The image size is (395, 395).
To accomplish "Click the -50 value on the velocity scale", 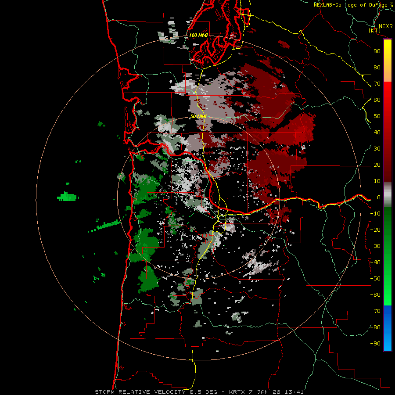I will coord(375,279).
